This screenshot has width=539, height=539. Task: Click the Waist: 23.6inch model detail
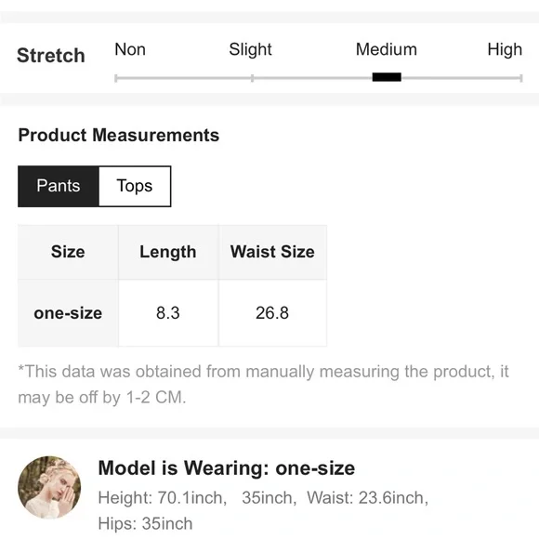pos(367,498)
